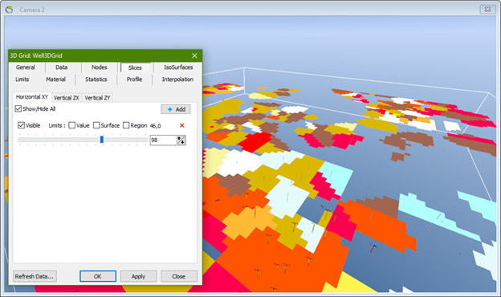Click the slice index field showing 98
The width and height of the screenshot is (501, 297).
164,140
